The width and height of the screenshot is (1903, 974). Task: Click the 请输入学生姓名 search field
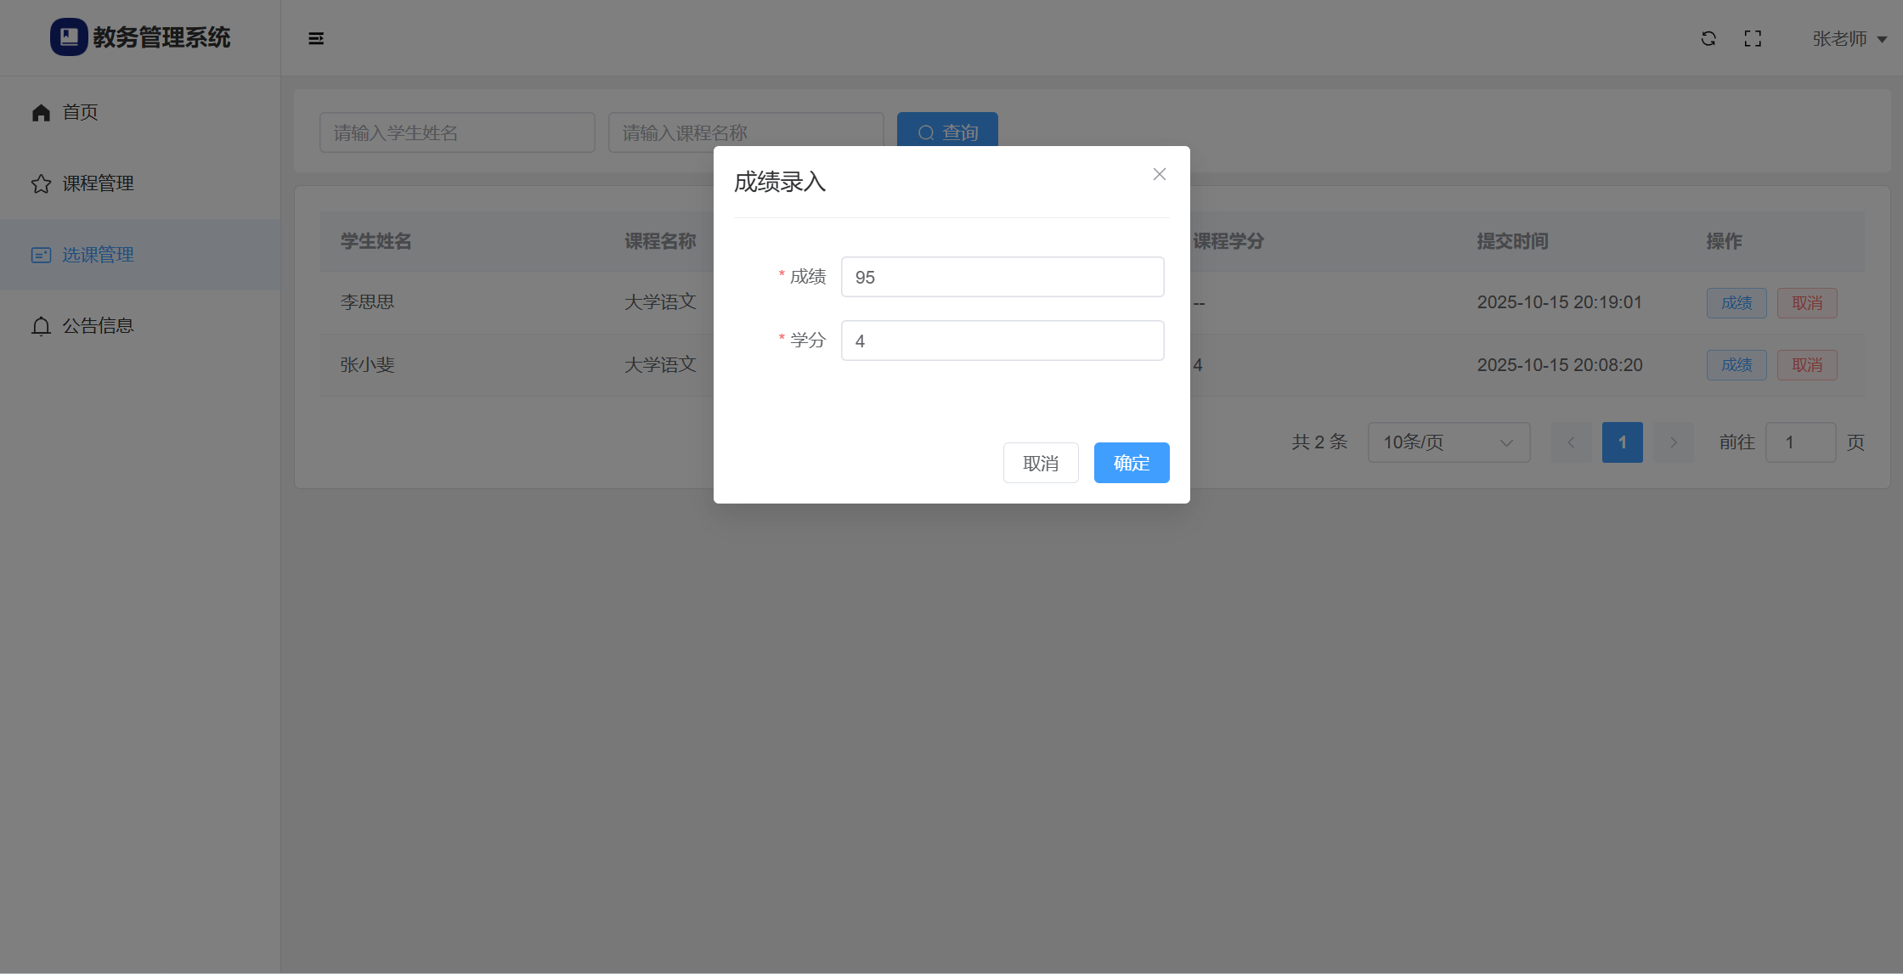point(457,132)
